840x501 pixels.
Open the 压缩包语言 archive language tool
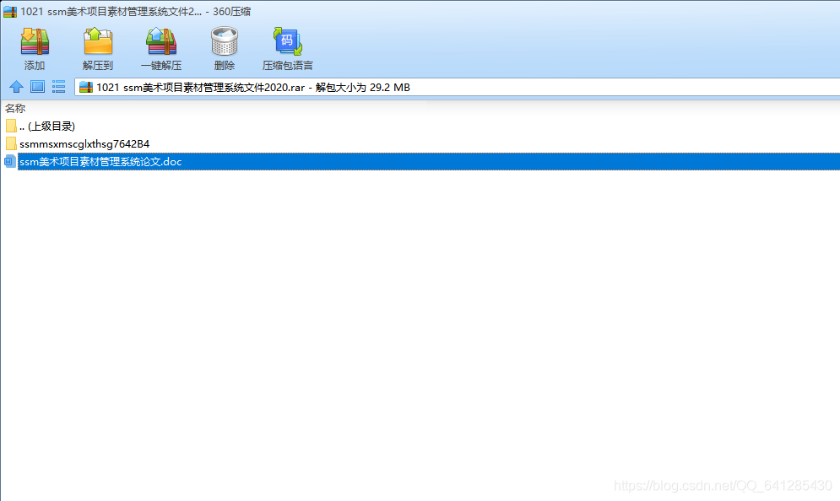click(288, 41)
